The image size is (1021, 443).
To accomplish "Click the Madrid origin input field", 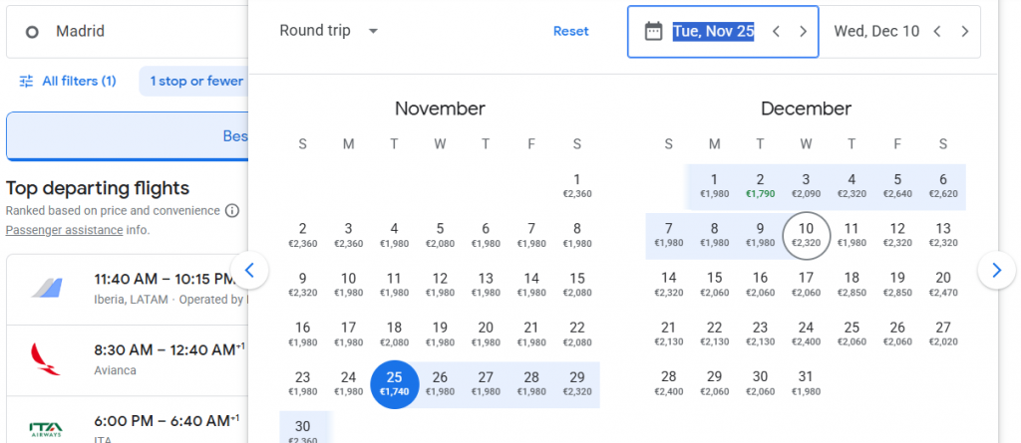I will 128,32.
